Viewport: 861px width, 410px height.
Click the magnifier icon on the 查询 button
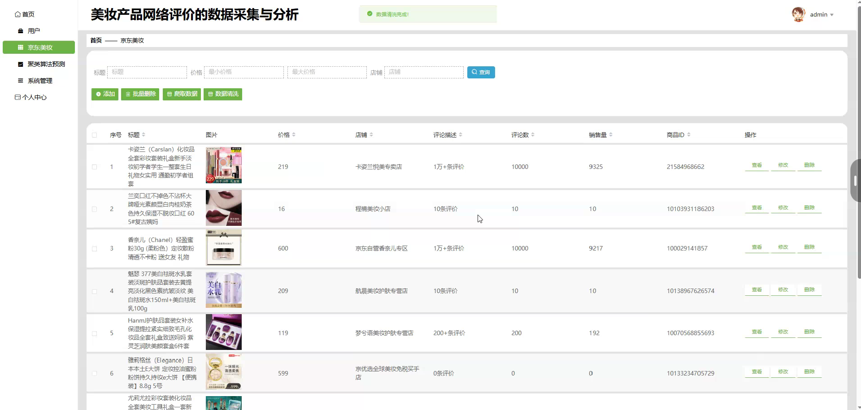(x=474, y=72)
